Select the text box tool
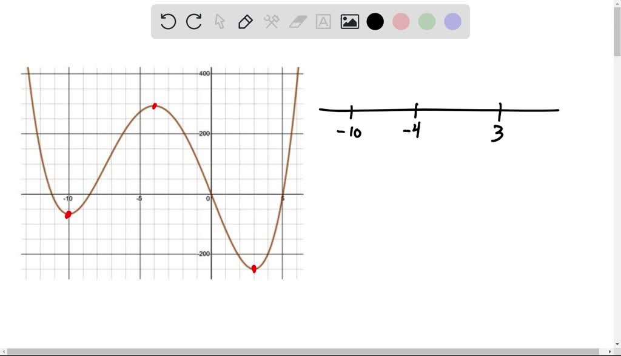 click(x=323, y=21)
